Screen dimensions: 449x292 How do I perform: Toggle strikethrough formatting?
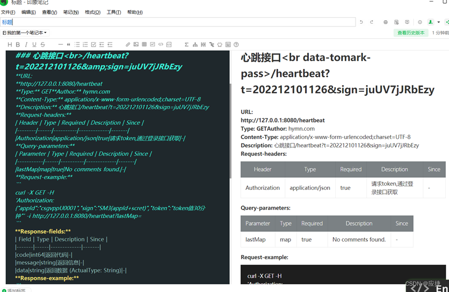[x=43, y=45]
